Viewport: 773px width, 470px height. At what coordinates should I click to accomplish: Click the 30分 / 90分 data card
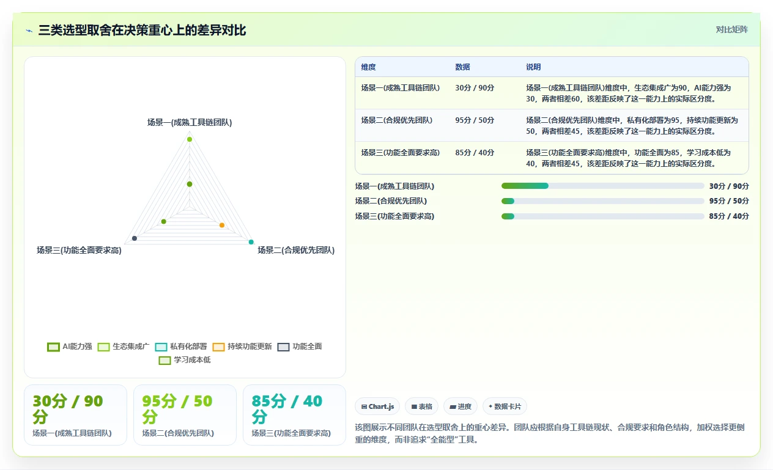tap(75, 415)
